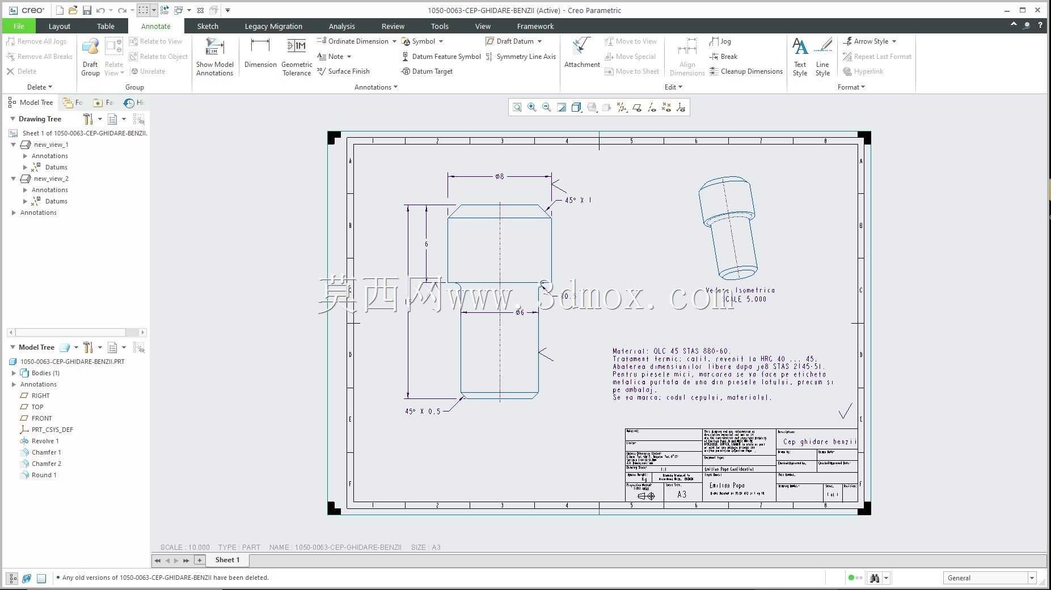Open the File menu tab
The image size is (1051, 590).
point(19,26)
